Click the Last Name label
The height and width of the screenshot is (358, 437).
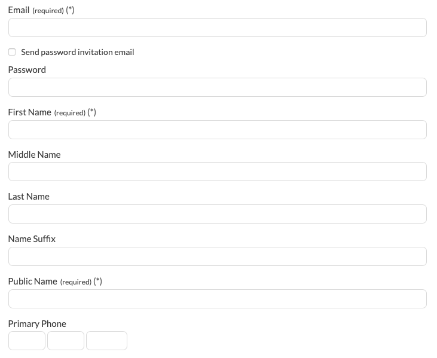29,197
